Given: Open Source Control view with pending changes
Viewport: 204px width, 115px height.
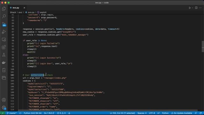Looking at the screenshot, I should pos(4,24).
